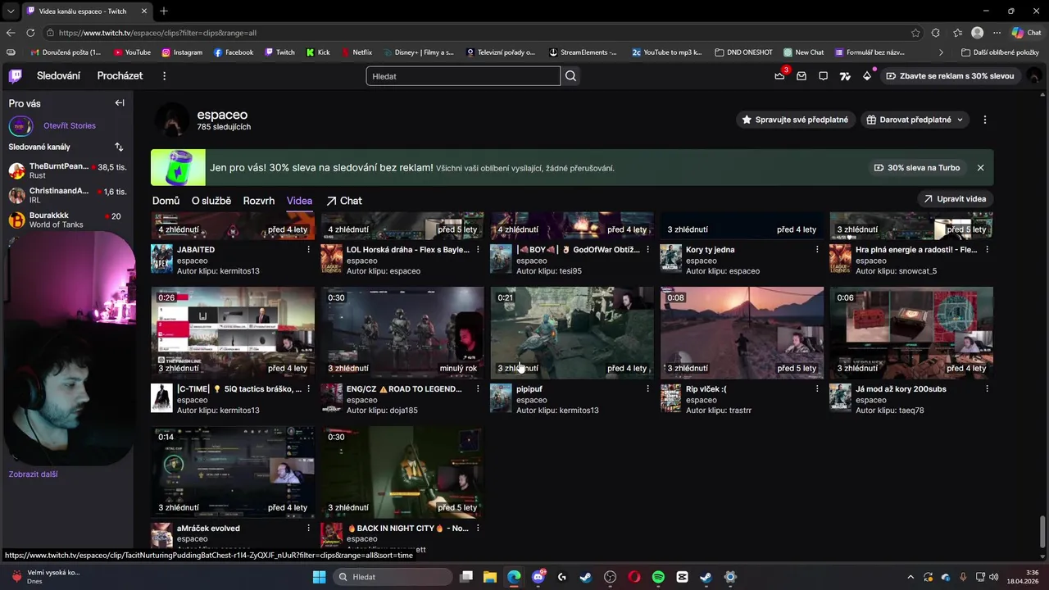Play the BACK IN NIGHT CITY clip thumbnail
Viewport: 1049px width, 590px height.
click(402, 471)
